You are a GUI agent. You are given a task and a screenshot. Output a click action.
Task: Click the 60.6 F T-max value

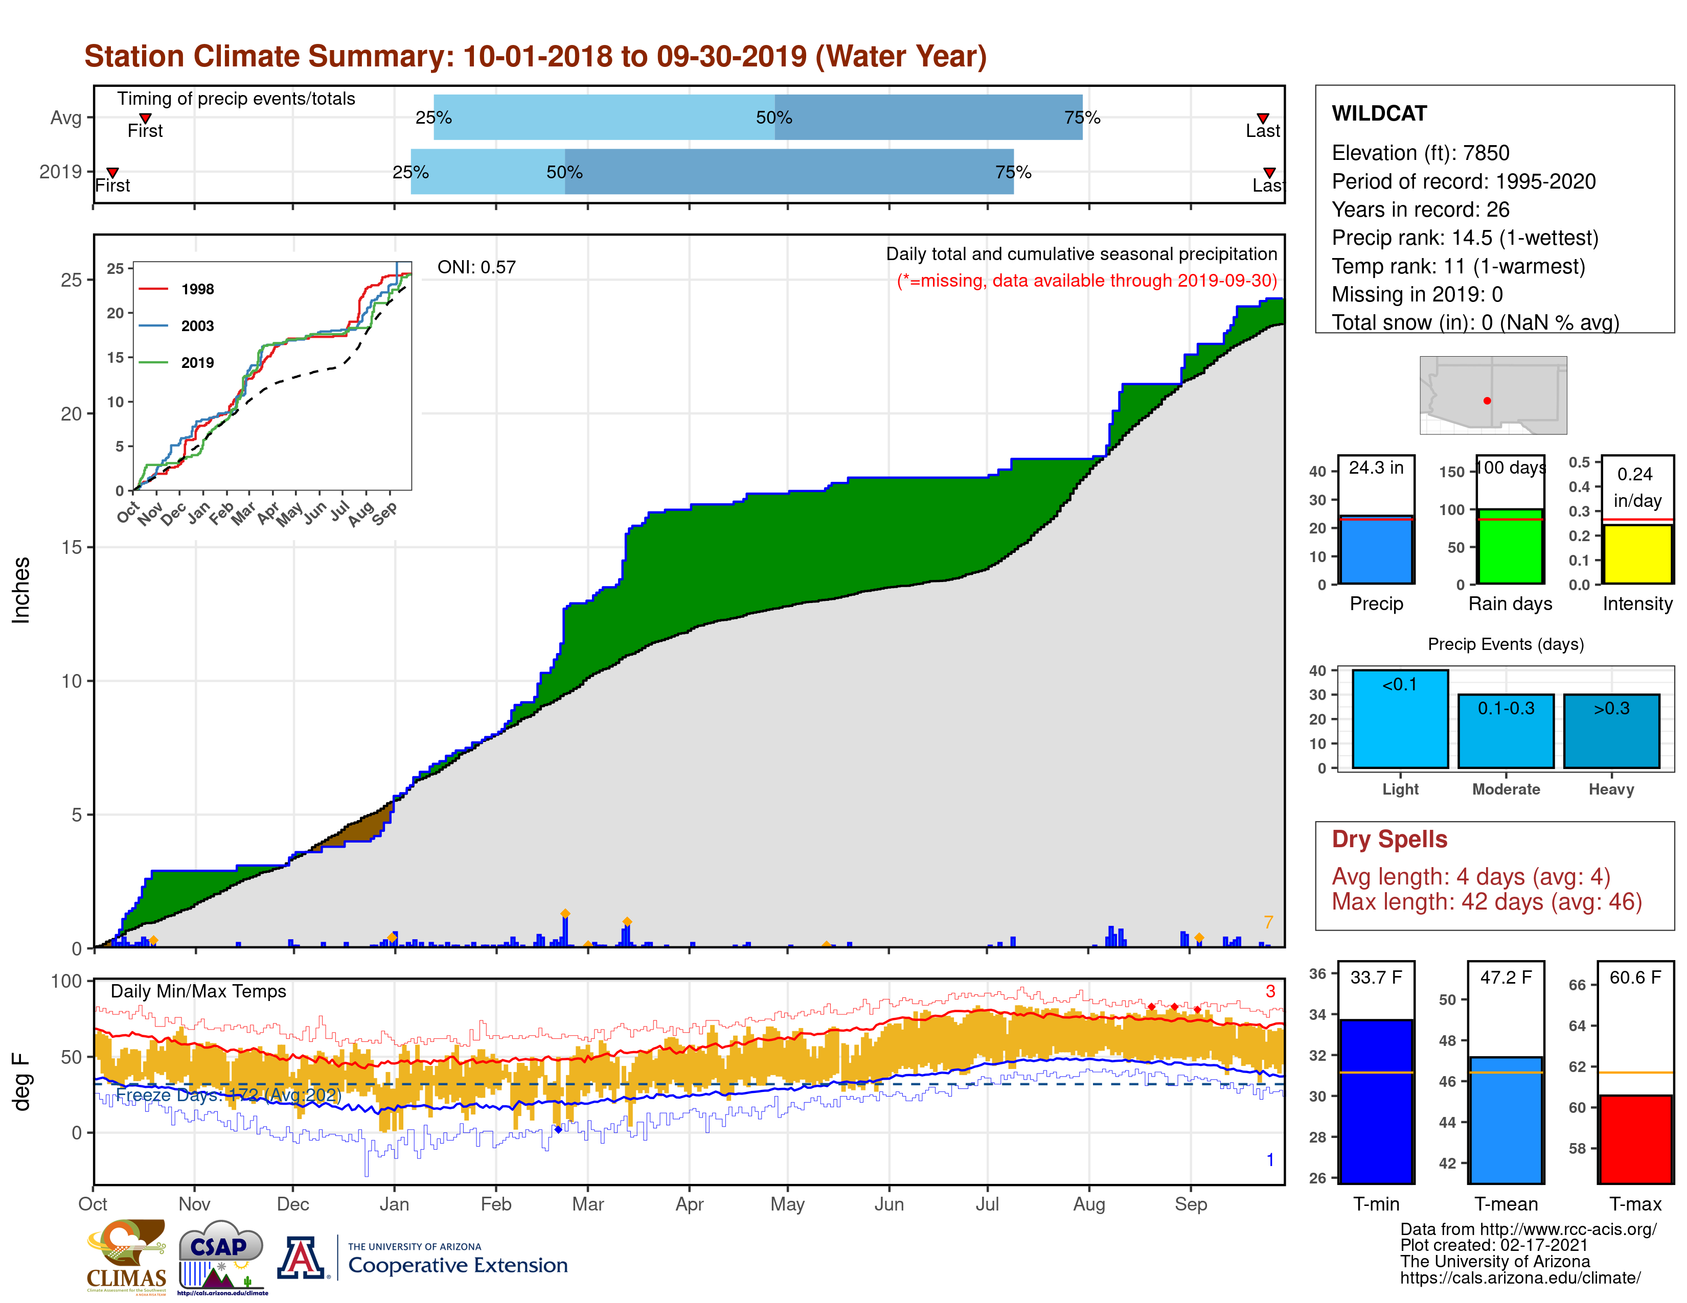(x=1635, y=977)
